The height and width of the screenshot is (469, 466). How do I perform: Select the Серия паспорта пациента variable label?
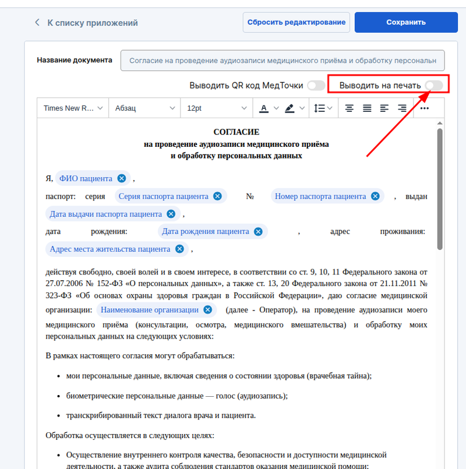(x=163, y=196)
